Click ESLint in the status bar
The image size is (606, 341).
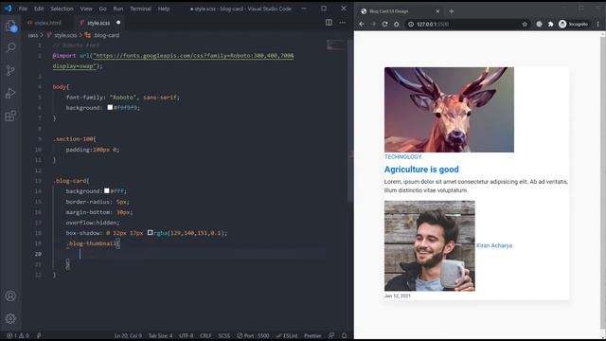coord(287,335)
